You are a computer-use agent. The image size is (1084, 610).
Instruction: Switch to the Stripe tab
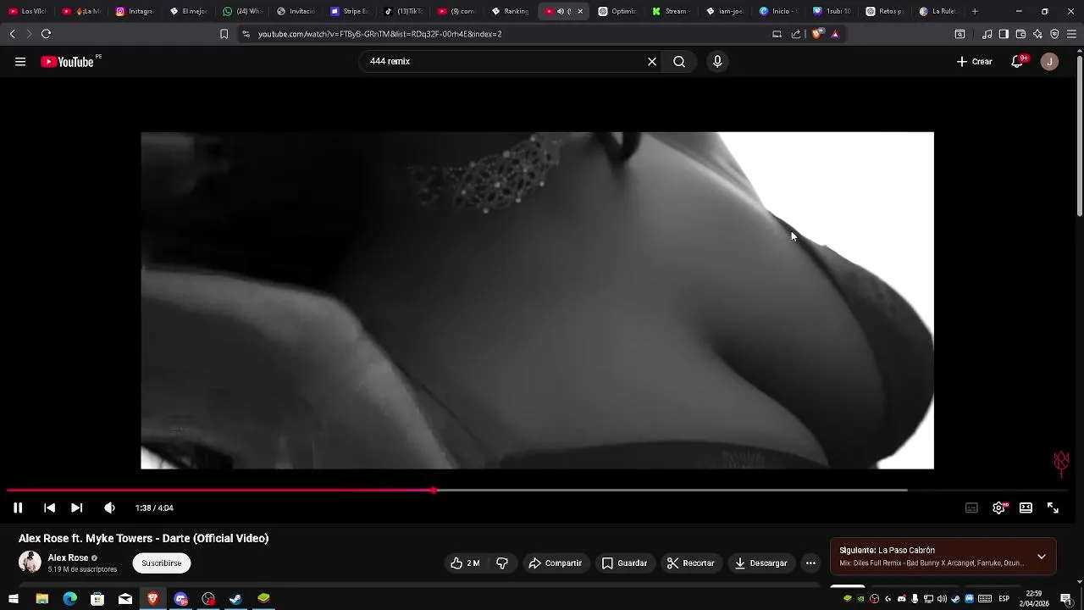349,11
